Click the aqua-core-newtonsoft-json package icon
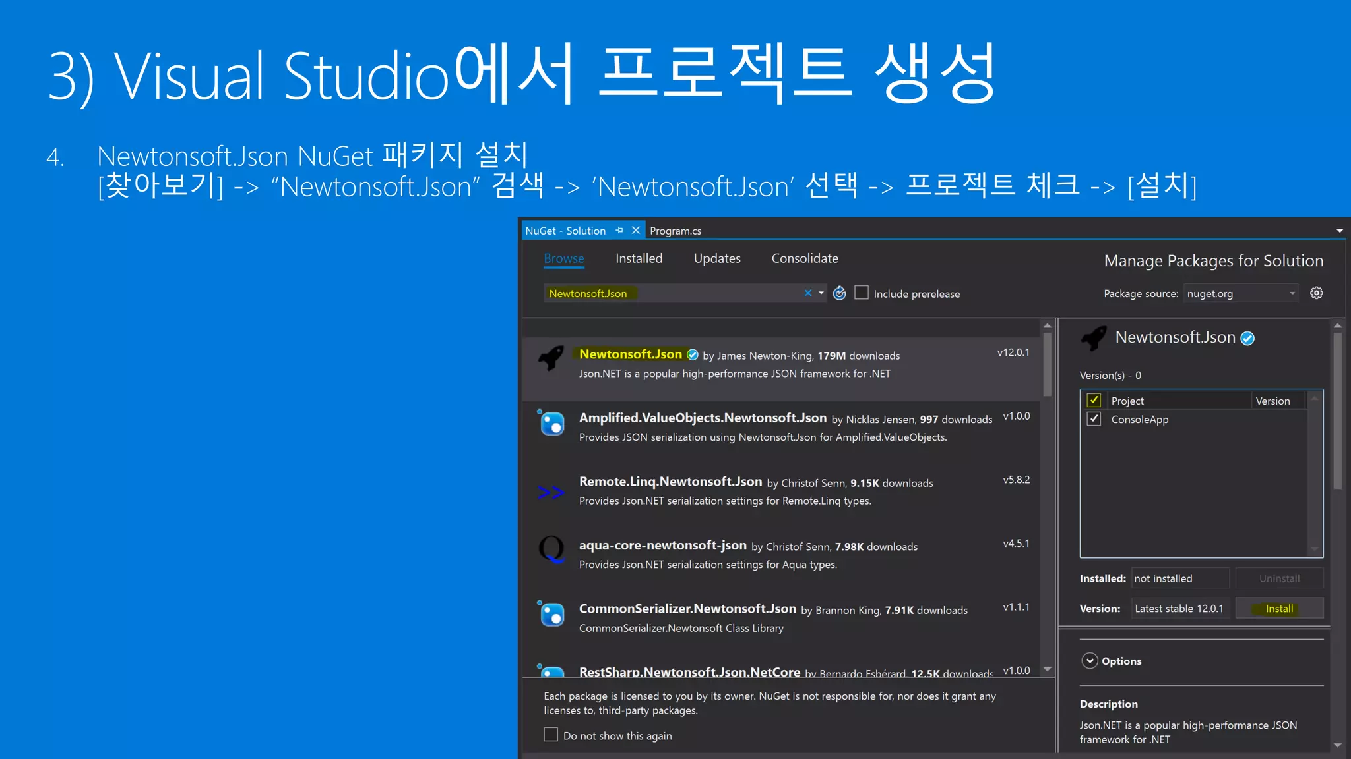Image resolution: width=1351 pixels, height=759 pixels. [551, 549]
